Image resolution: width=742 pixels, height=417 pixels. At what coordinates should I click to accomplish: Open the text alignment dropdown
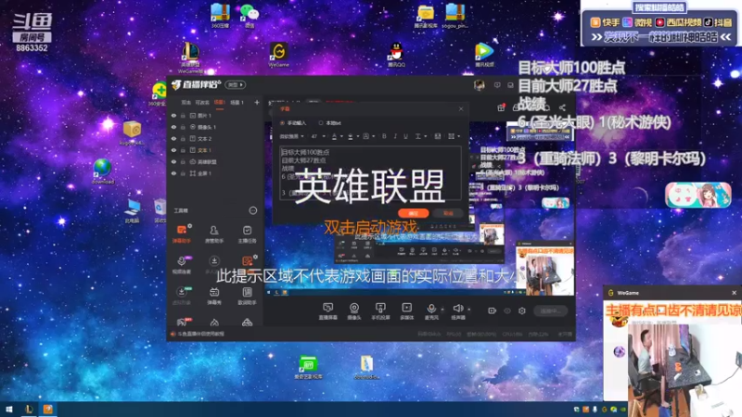point(419,136)
